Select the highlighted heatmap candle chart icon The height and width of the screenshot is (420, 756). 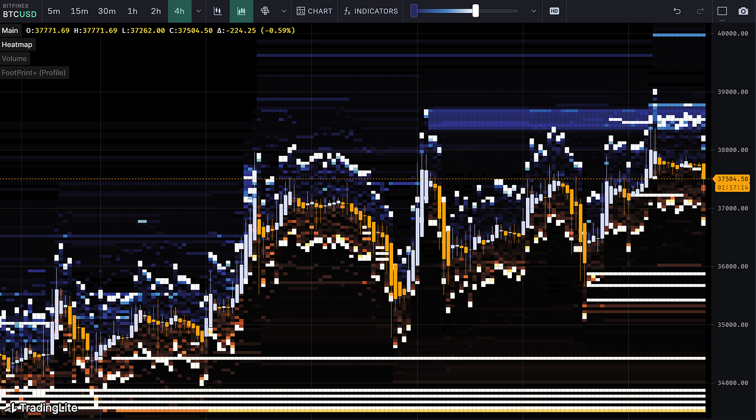pyautogui.click(x=241, y=11)
